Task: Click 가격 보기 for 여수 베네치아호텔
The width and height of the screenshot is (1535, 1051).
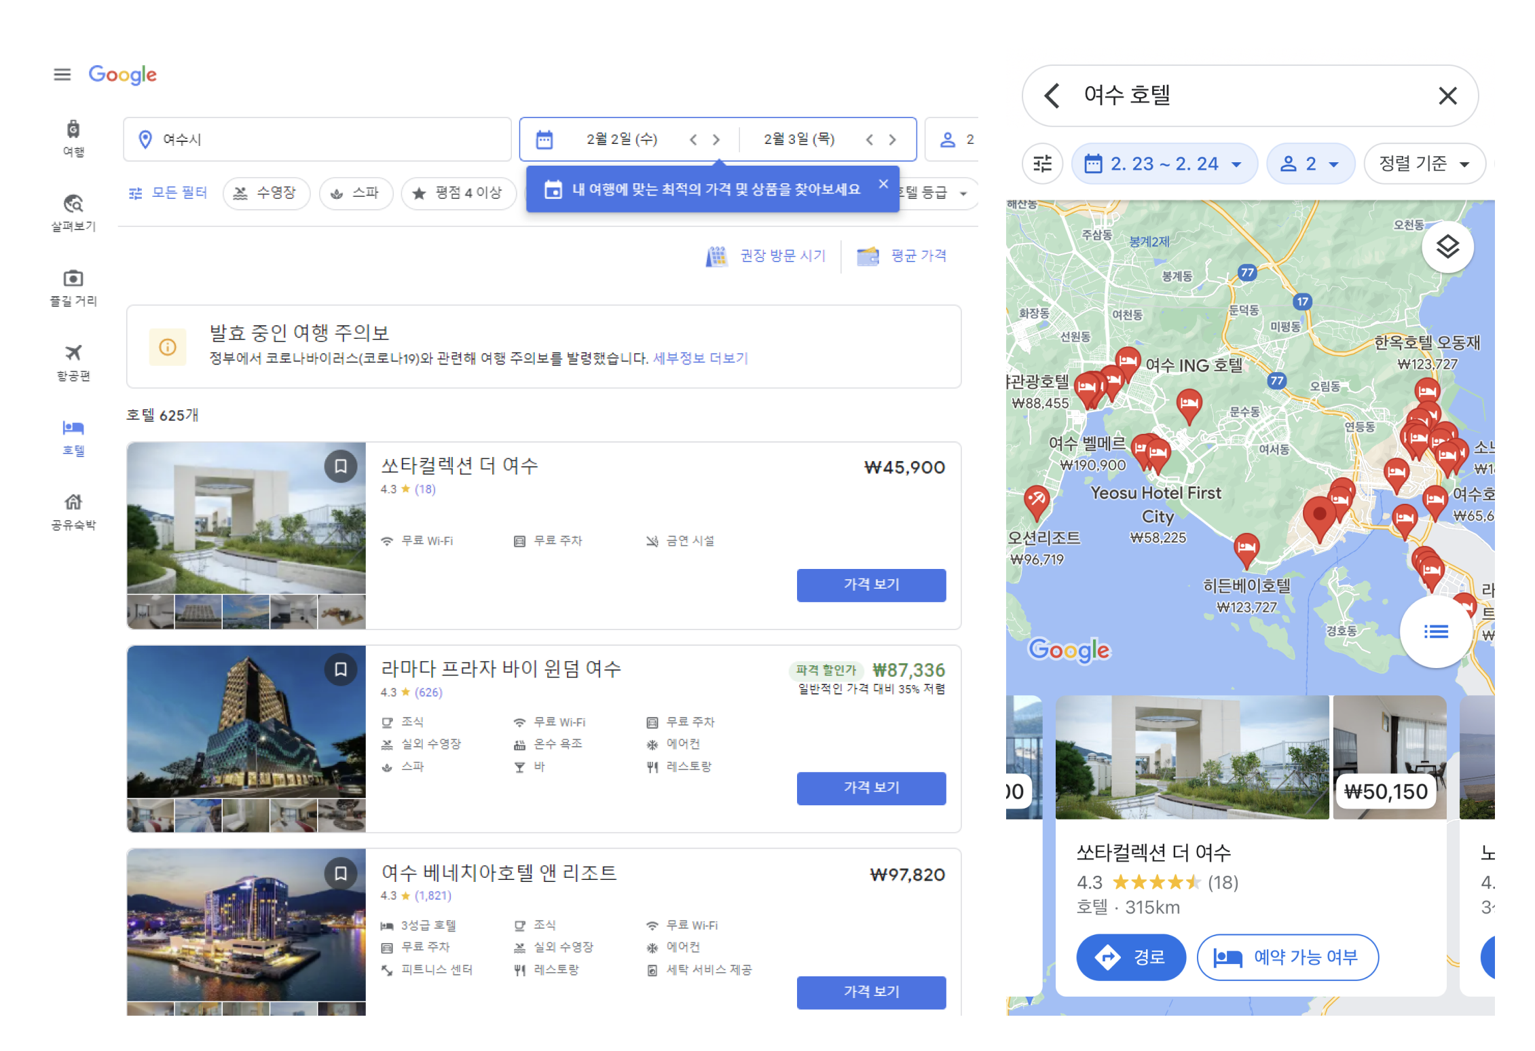Action: 871,992
